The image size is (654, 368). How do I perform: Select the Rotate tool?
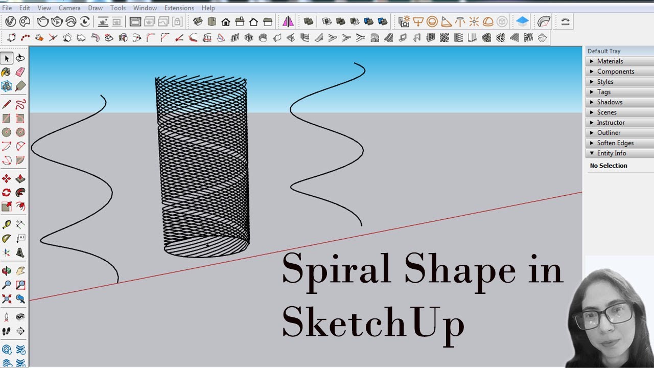7,193
